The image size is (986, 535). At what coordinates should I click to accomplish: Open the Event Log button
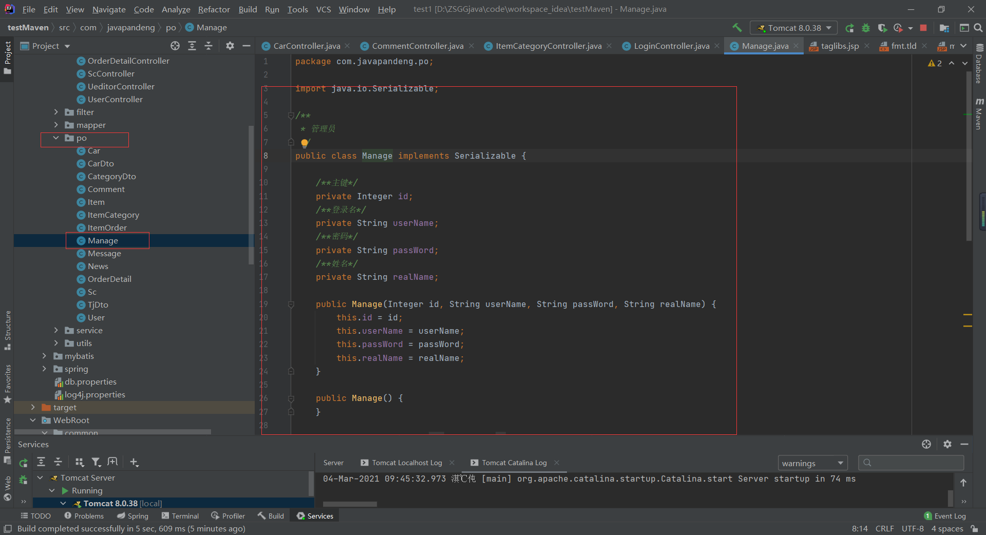pos(945,516)
